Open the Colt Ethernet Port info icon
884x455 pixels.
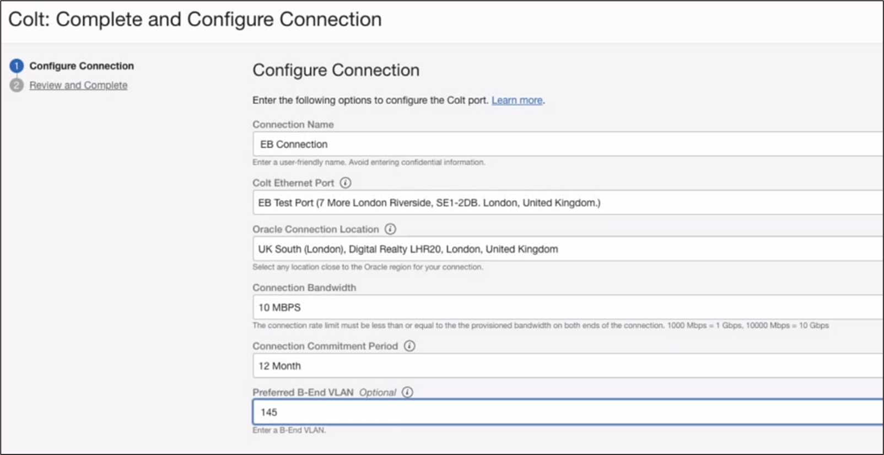pos(346,183)
